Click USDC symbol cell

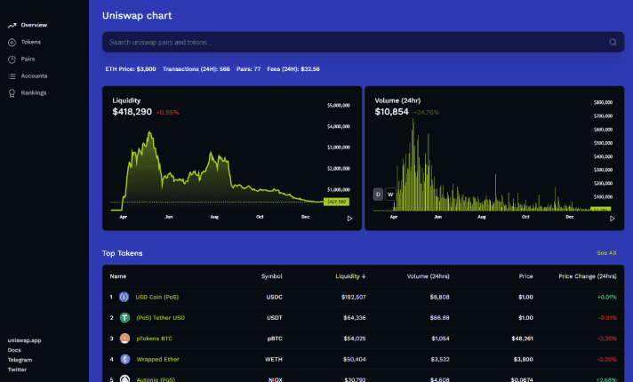(274, 297)
